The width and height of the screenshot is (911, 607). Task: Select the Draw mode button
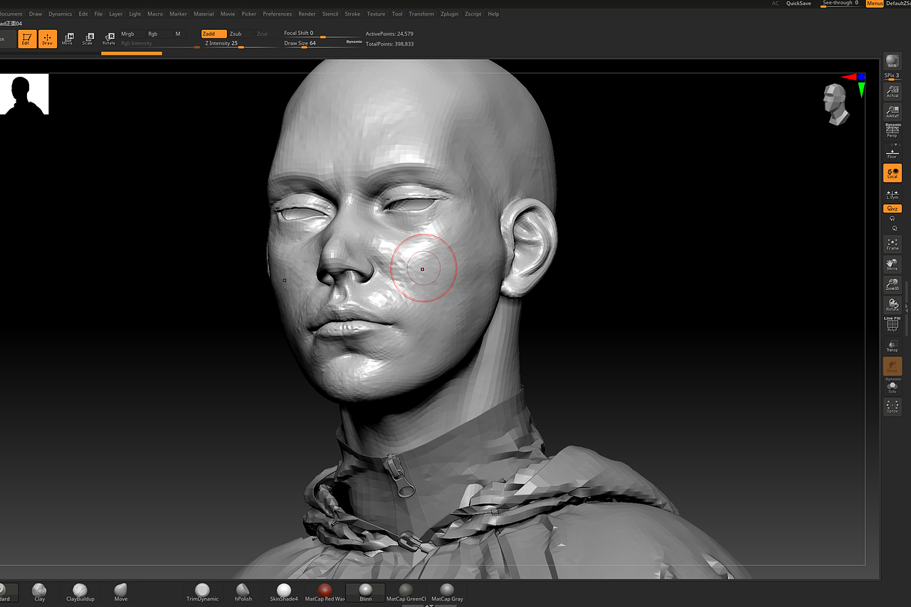click(x=48, y=39)
